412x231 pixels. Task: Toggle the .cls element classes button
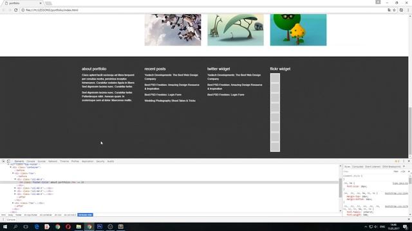[x=403, y=171]
